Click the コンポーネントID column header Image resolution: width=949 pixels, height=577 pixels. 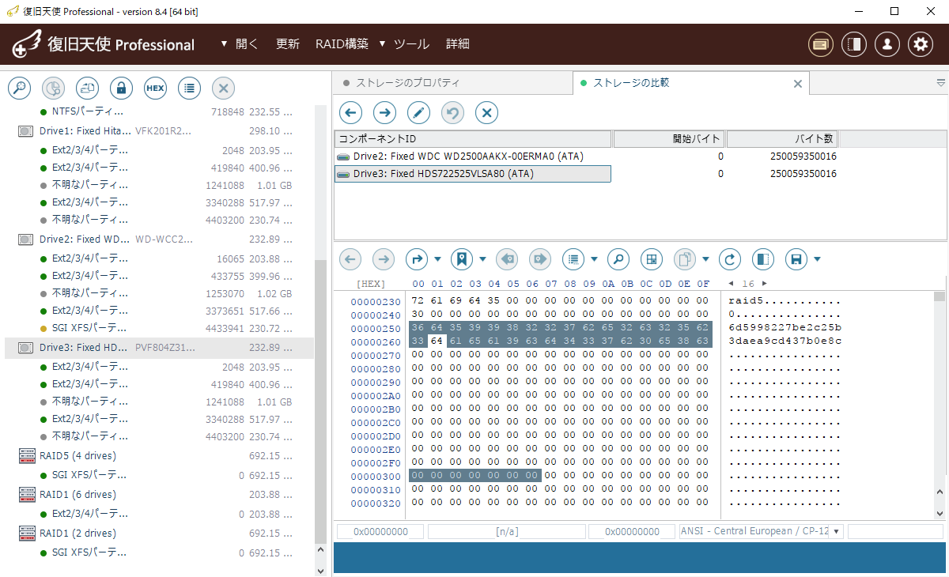tap(474, 139)
